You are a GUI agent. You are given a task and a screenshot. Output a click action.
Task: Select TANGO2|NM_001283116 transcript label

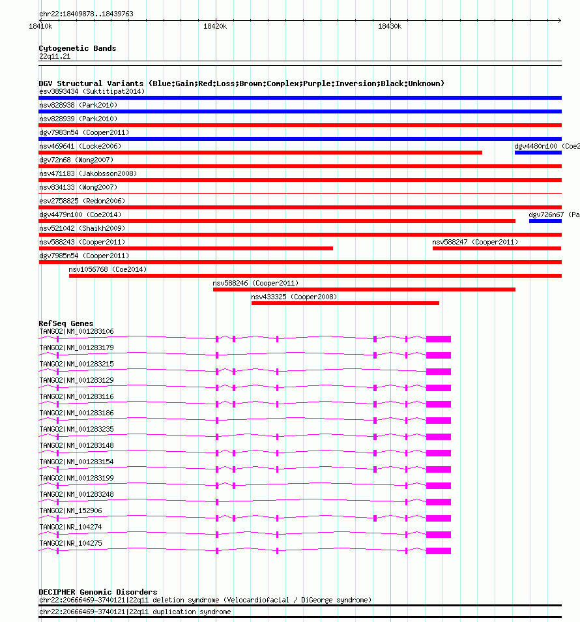(x=76, y=396)
